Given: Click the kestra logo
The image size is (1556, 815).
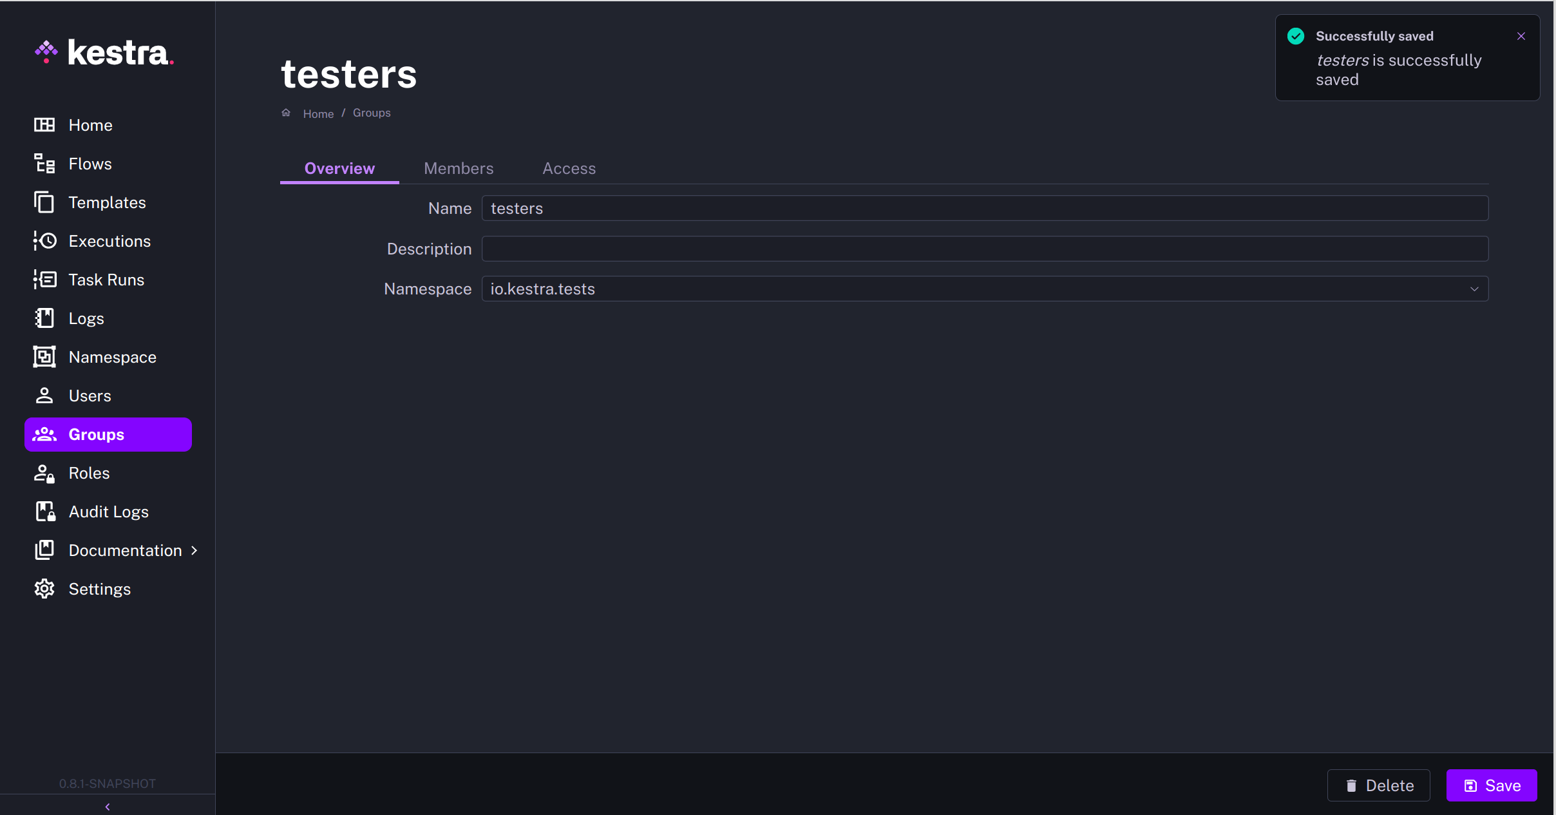Looking at the screenshot, I should [105, 52].
